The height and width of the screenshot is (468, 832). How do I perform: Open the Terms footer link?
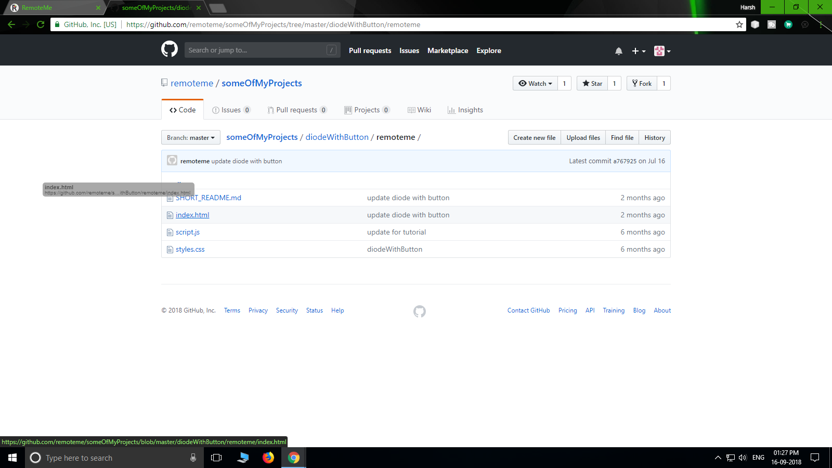[232, 310]
